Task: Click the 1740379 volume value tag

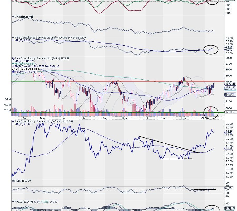Action: (231, 112)
